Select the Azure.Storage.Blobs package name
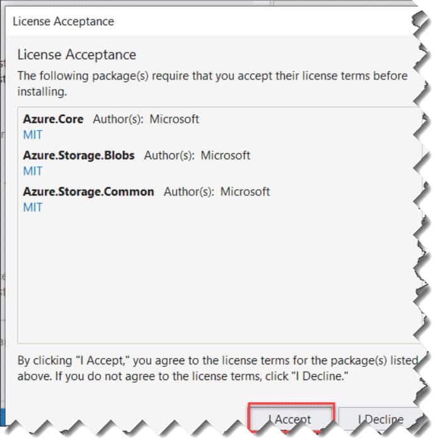Image resolution: width=438 pixels, height=445 pixels. pos(79,156)
